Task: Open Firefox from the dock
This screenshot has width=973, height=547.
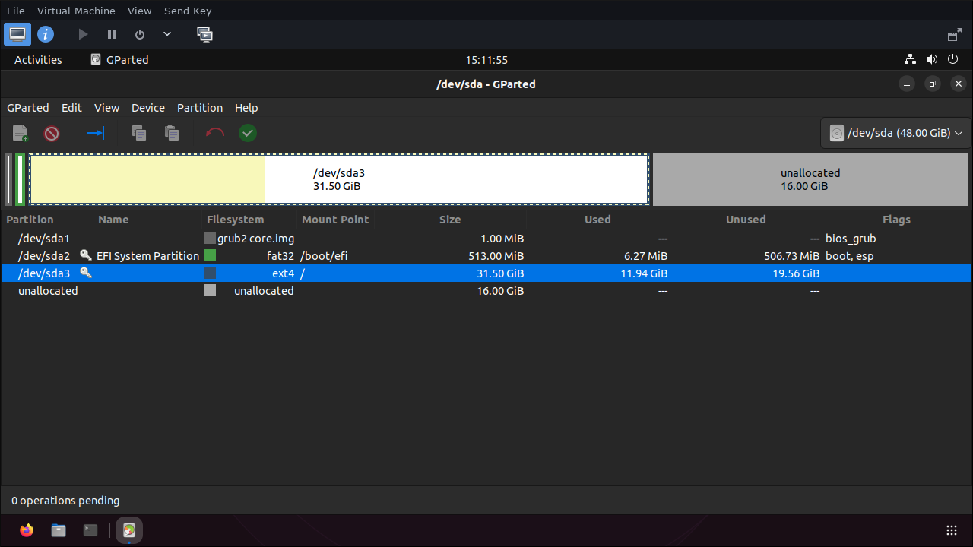Action: pyautogui.click(x=27, y=530)
